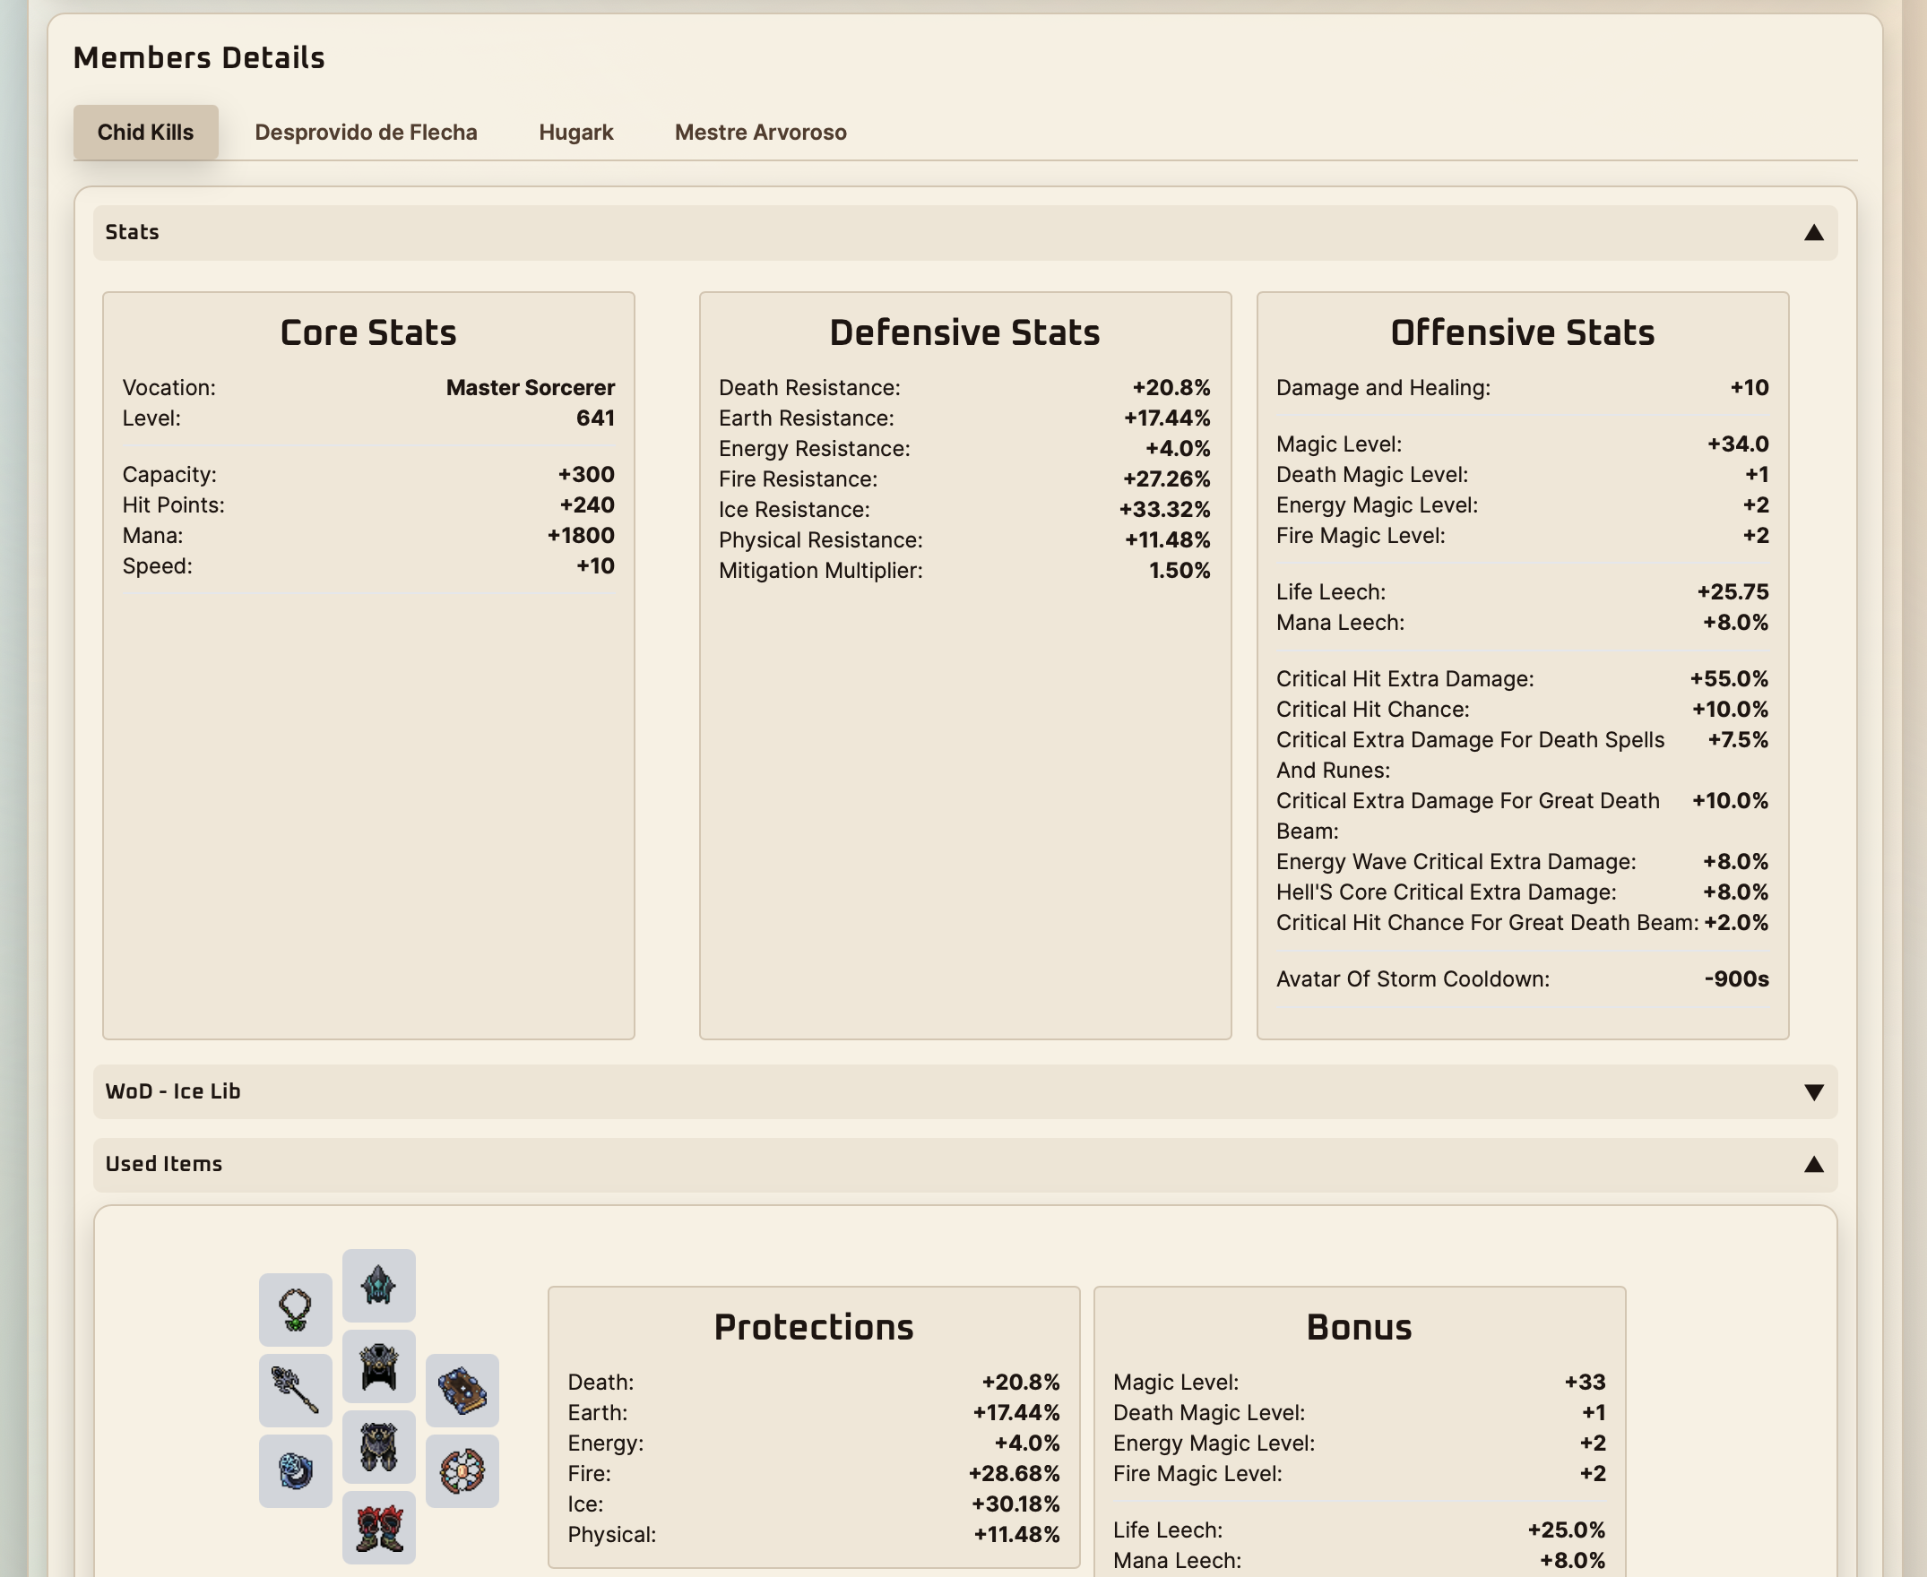The image size is (1927, 1577).
Task: Open the Hugark member tab
Action: click(x=577, y=132)
